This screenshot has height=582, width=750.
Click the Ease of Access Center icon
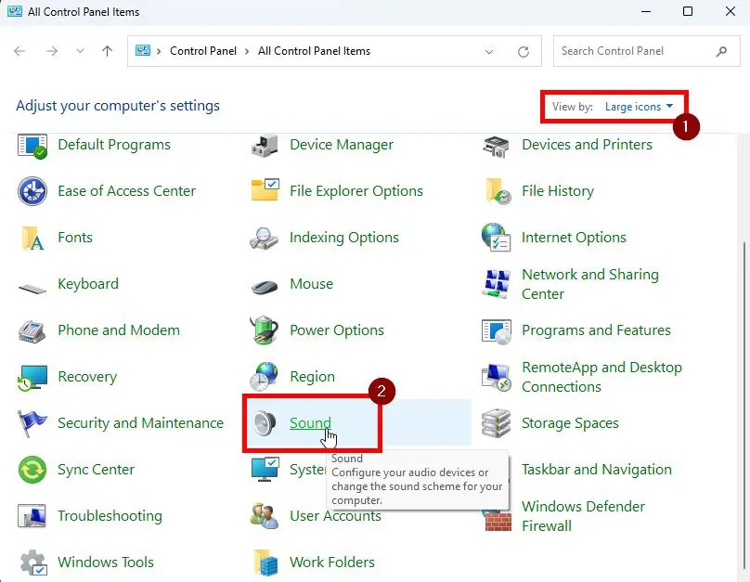(x=32, y=191)
